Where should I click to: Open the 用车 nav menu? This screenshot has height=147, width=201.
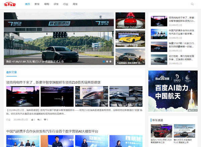click(x=75, y=4)
